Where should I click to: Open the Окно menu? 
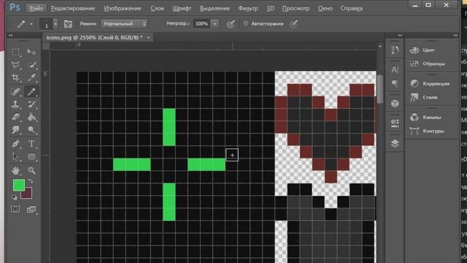coord(325,8)
